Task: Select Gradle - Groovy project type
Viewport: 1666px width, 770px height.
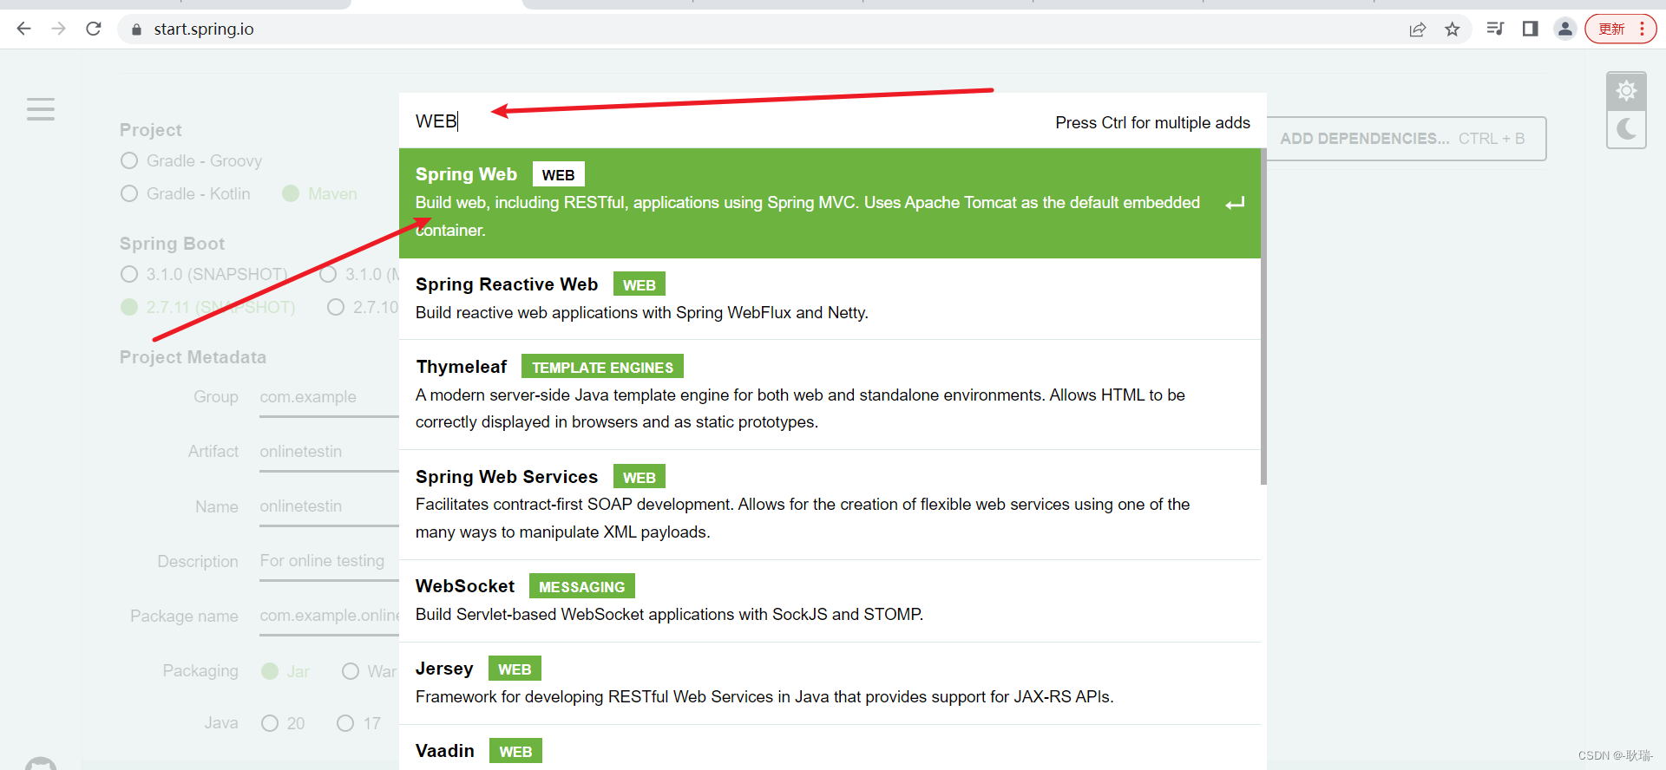Action: pos(192,161)
